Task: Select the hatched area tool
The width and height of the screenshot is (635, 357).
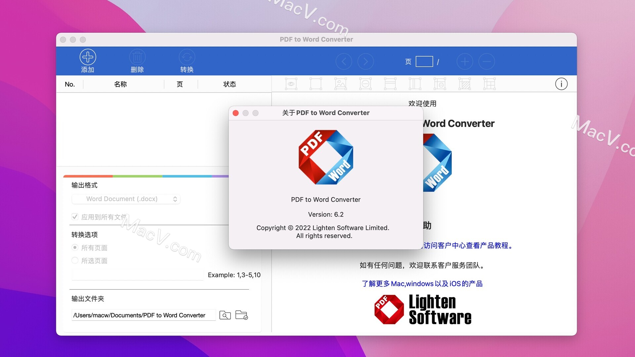Action: tap(465, 84)
